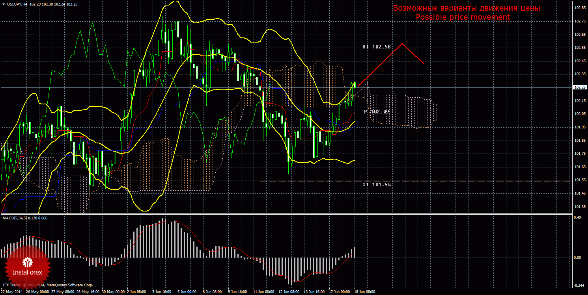The image size is (588, 295).
Task: Click the '12 Jun 08:00' time axis label
Action: [x=290, y=292]
